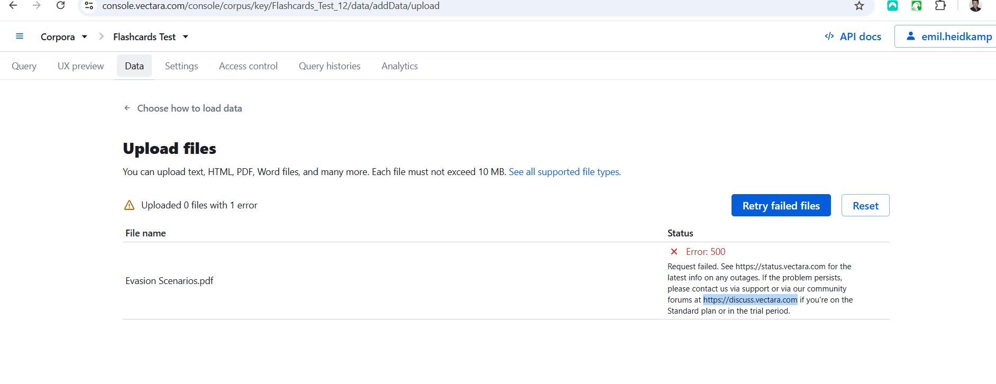Click the highlighted discuss.vectara.com URL
The image size is (996, 384).
point(750,300)
